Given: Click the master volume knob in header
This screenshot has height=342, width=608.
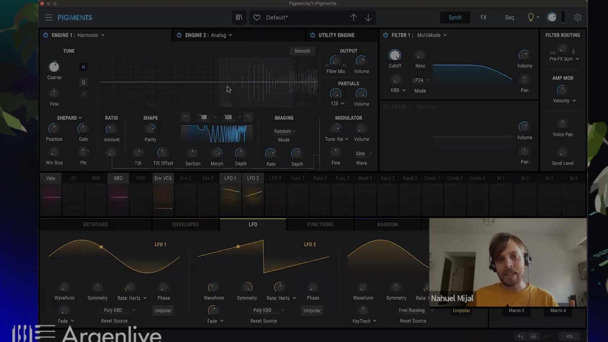Looking at the screenshot, I should click(552, 17).
